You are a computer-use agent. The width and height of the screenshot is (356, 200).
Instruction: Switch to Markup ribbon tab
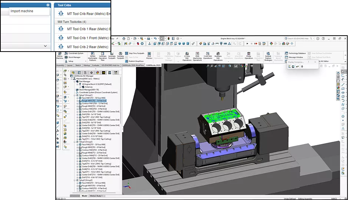click(x=87, y=65)
